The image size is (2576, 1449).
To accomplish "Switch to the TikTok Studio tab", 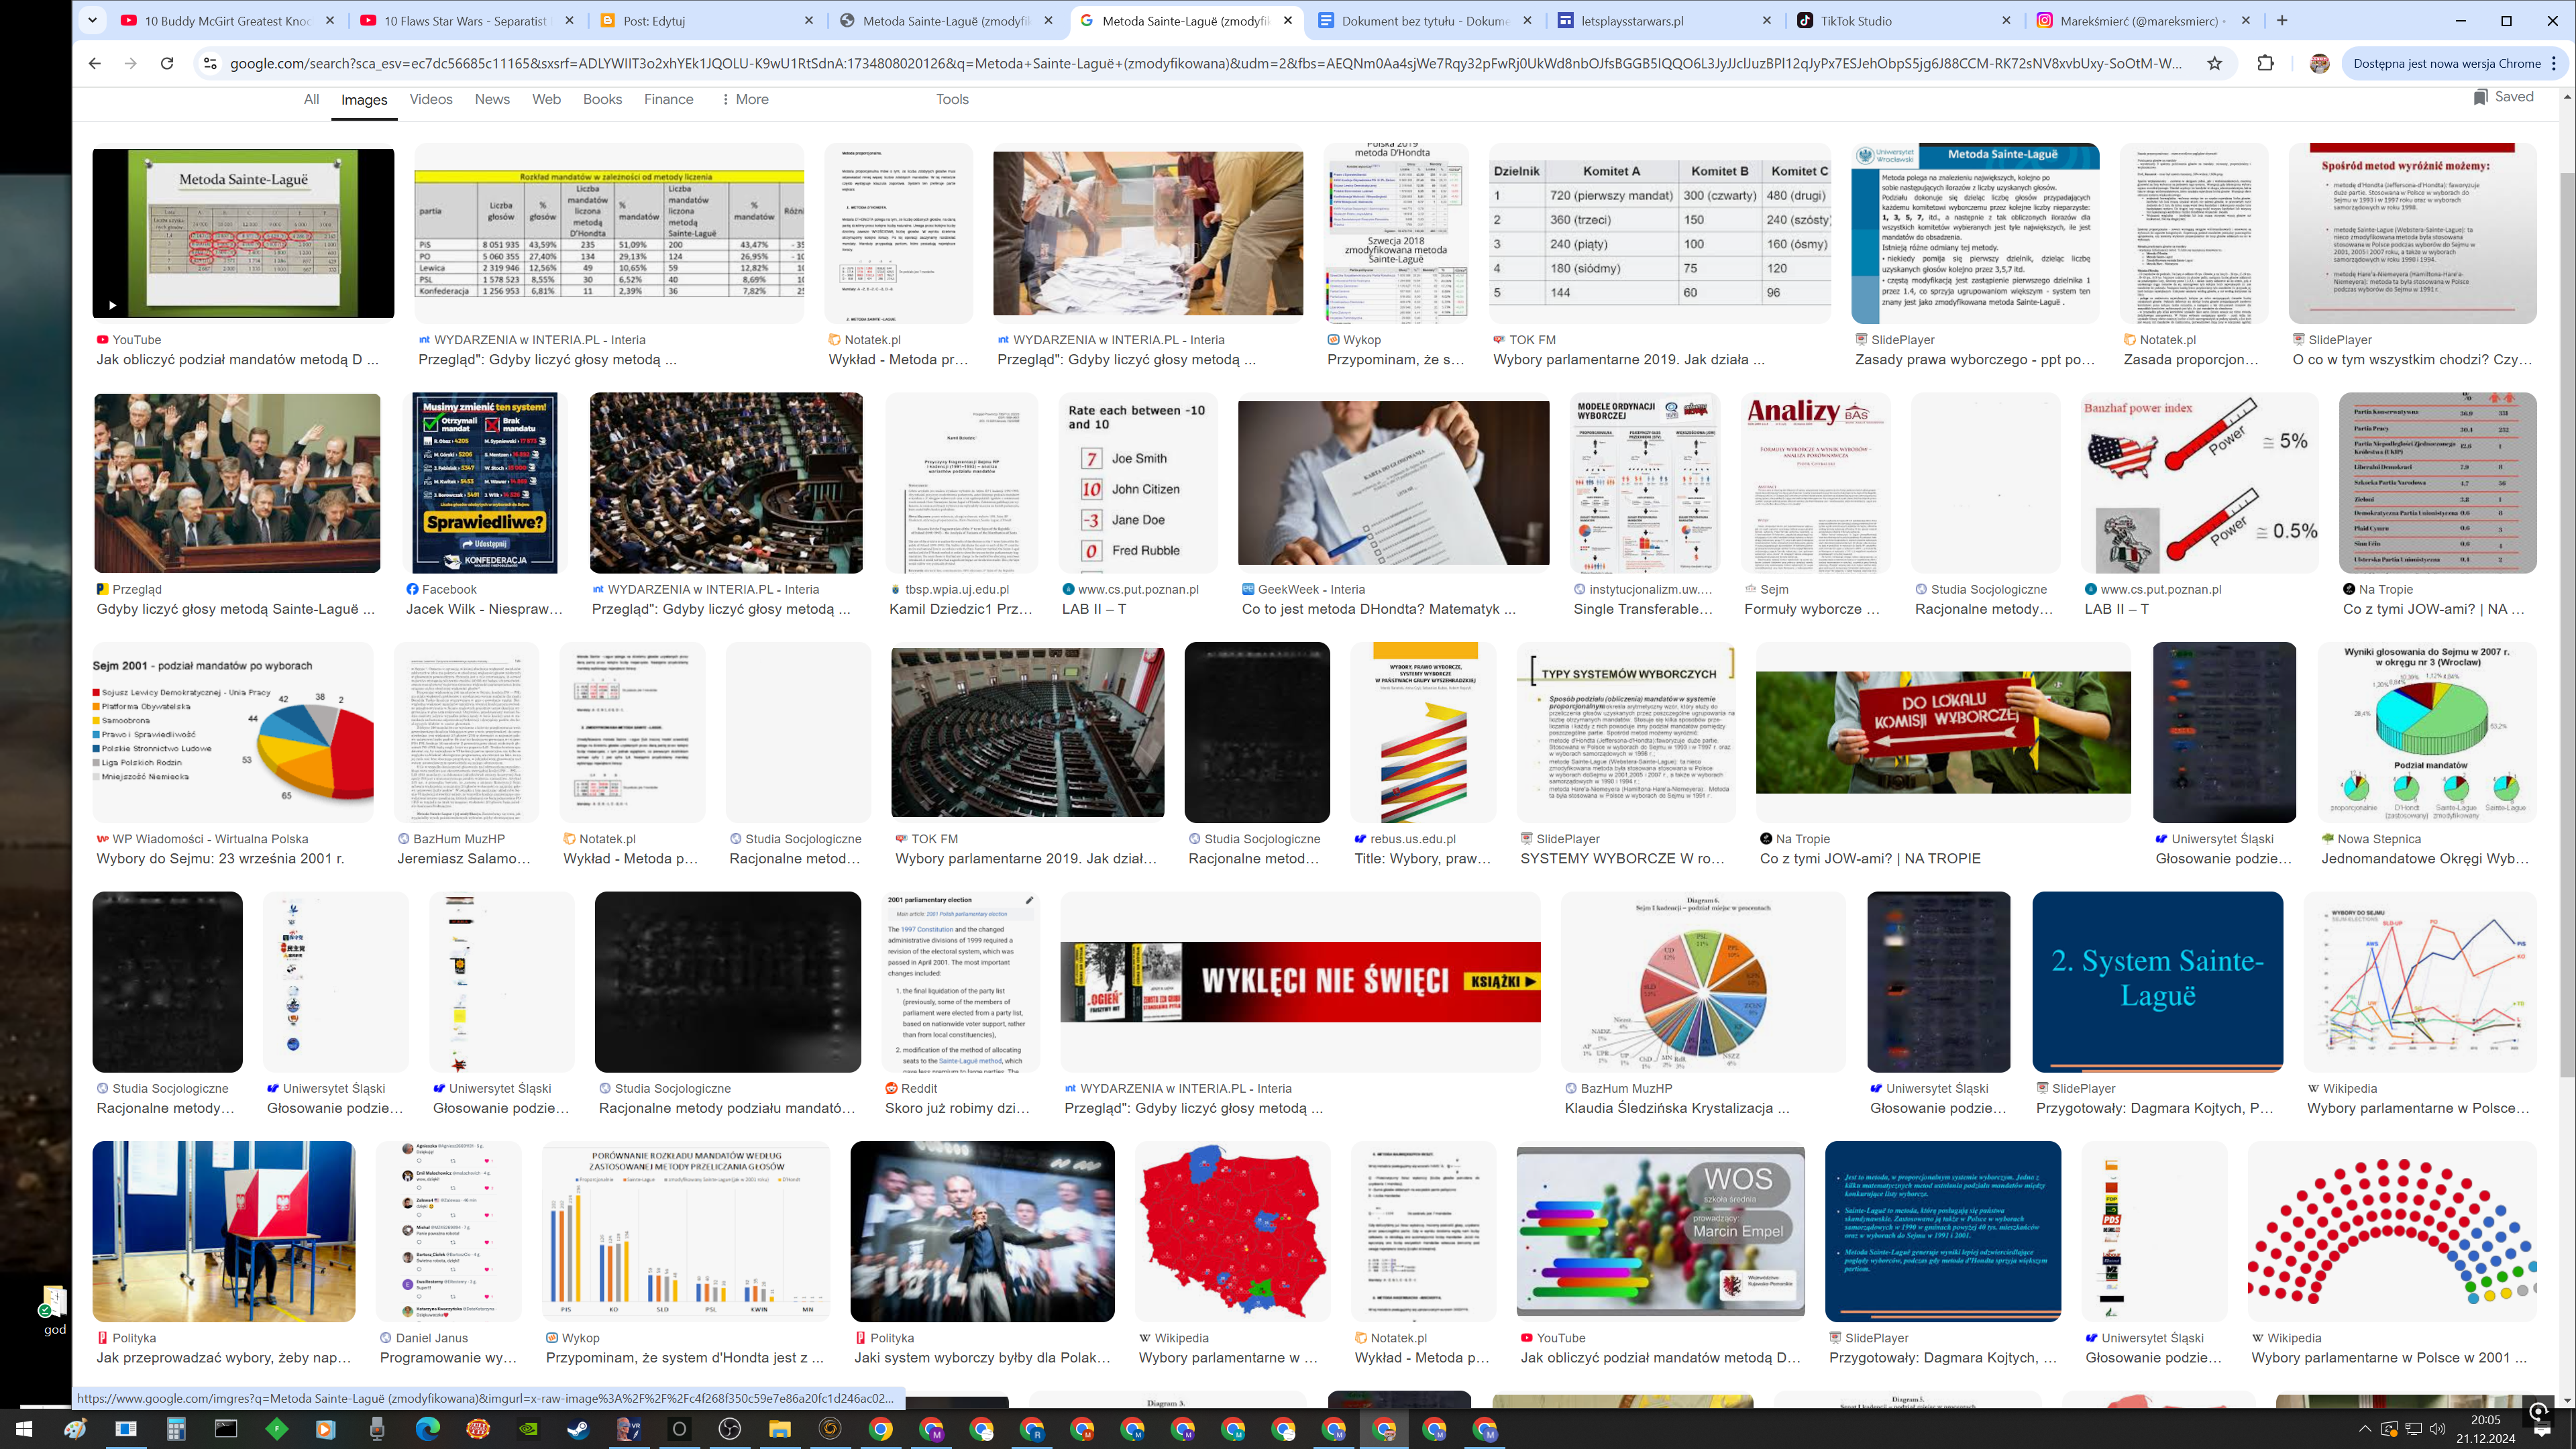I will (x=1855, y=20).
